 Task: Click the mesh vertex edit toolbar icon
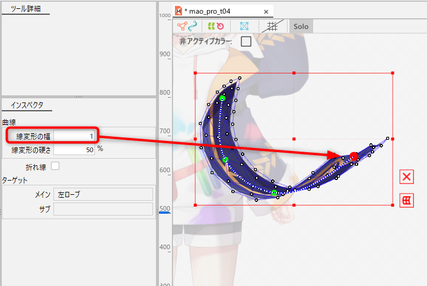click(182, 26)
